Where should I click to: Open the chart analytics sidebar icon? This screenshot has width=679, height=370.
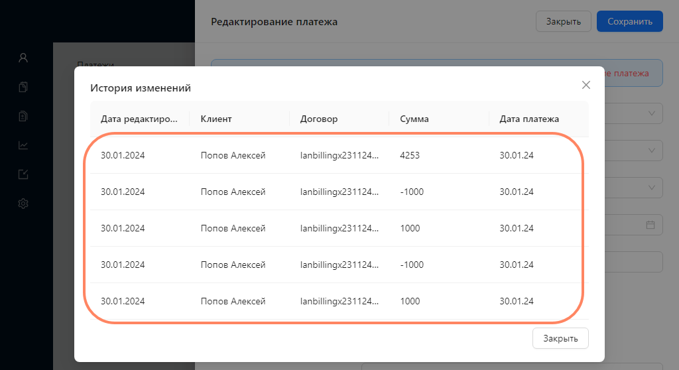pyautogui.click(x=23, y=145)
